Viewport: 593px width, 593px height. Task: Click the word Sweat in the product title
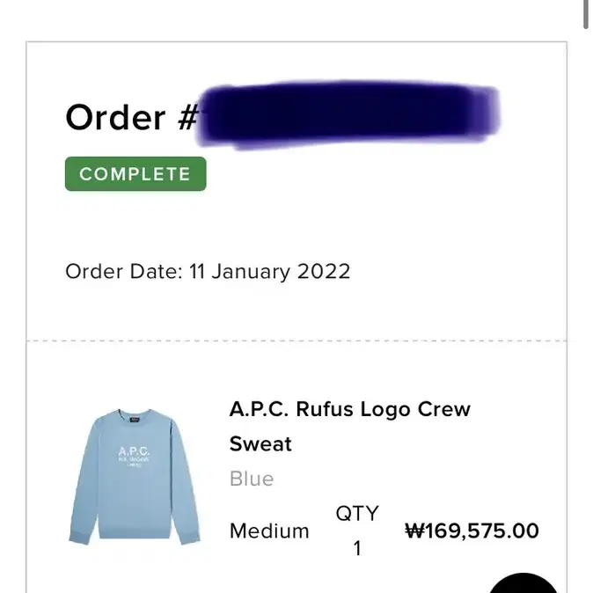click(260, 443)
